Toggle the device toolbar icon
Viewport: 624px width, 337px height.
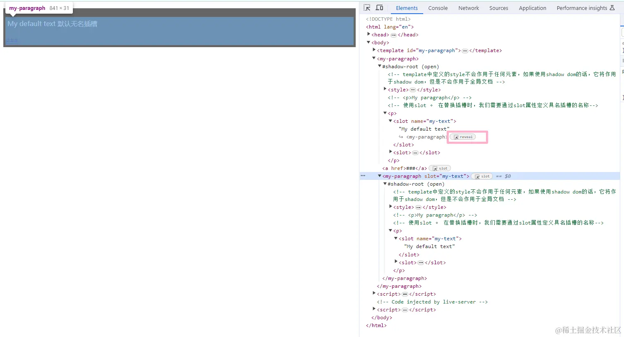[x=379, y=8]
